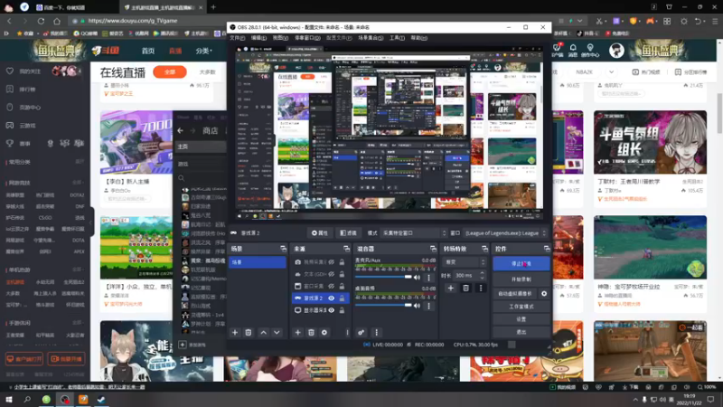Expand the 分类 dropdown on Douyu header
The image size is (723, 407).
click(204, 51)
